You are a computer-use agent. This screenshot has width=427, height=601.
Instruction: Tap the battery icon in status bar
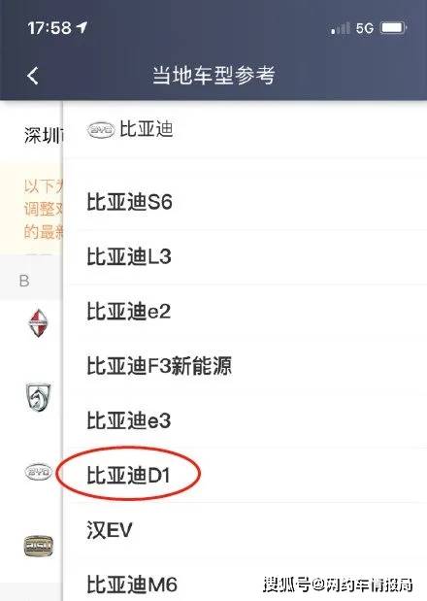[393, 27]
